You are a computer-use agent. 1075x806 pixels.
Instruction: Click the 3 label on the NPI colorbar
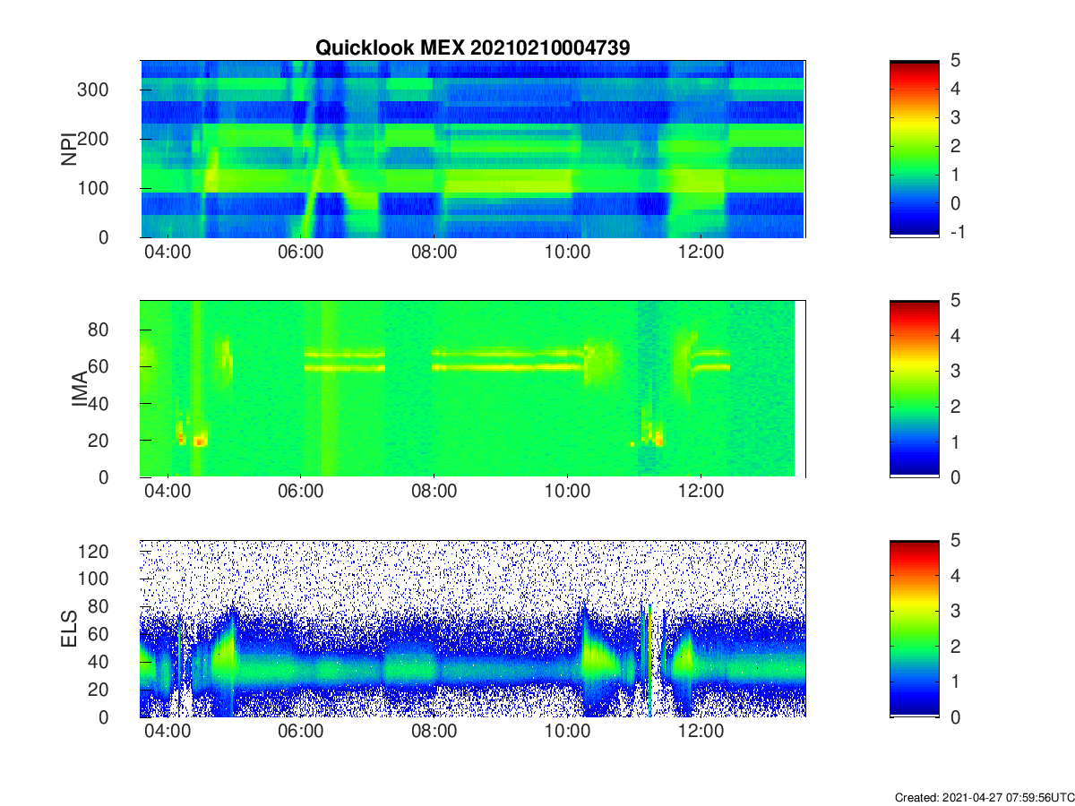[x=955, y=117]
